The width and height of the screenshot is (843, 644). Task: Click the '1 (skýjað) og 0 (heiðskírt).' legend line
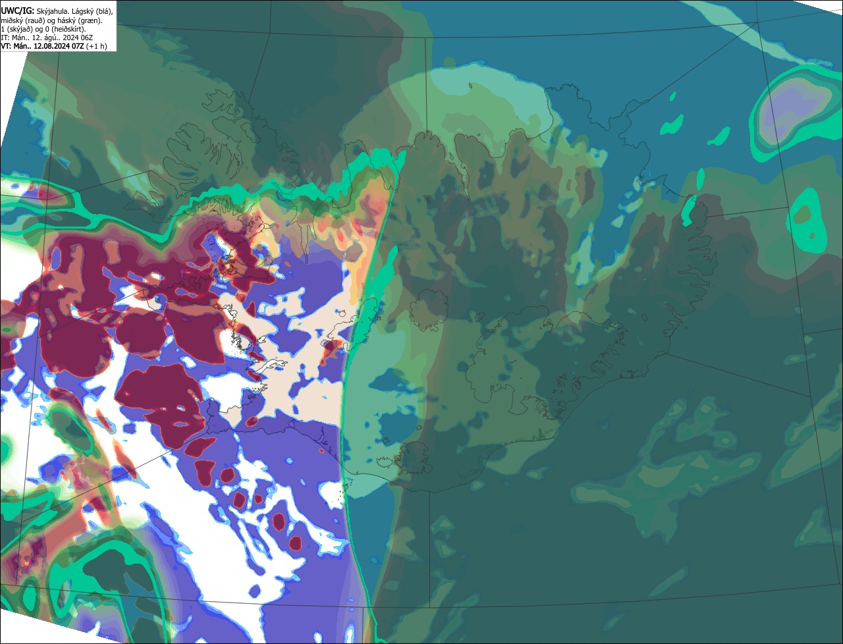(43, 29)
